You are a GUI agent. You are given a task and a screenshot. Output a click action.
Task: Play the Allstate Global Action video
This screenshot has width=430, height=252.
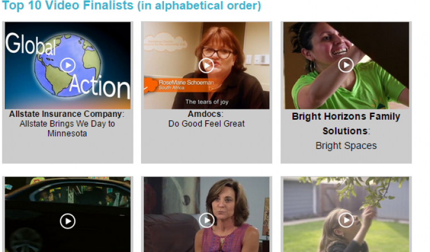pos(68,65)
